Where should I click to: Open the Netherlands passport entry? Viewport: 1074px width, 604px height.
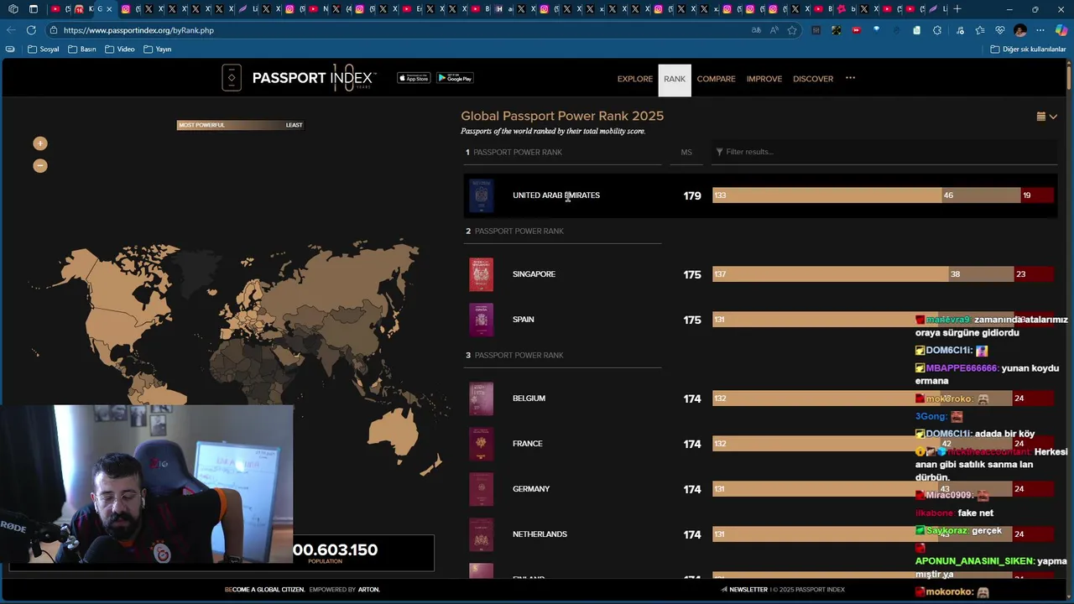[x=540, y=534]
